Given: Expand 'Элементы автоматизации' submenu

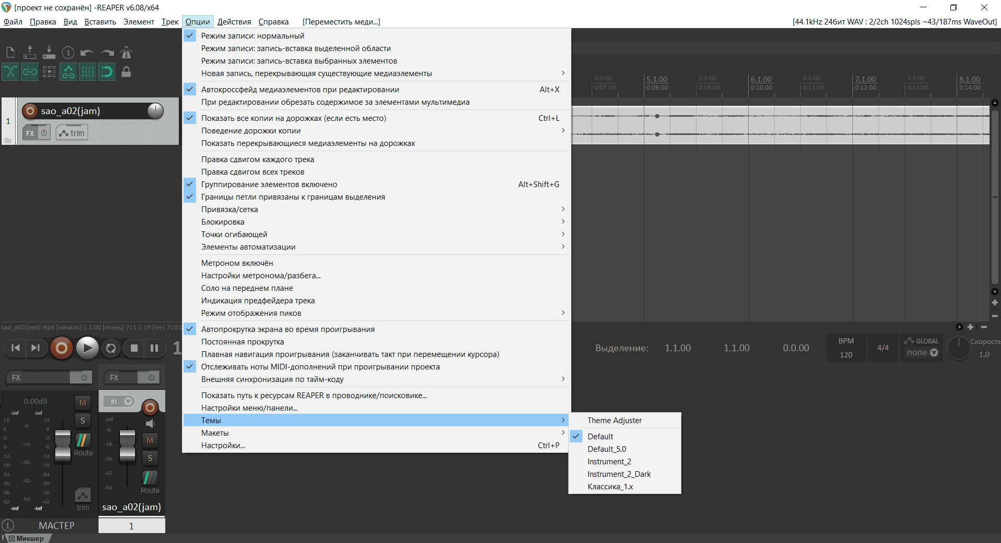Looking at the screenshot, I should click(376, 247).
